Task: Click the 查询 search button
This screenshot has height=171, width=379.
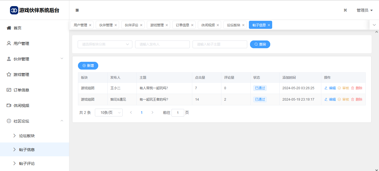Action: 260,44
